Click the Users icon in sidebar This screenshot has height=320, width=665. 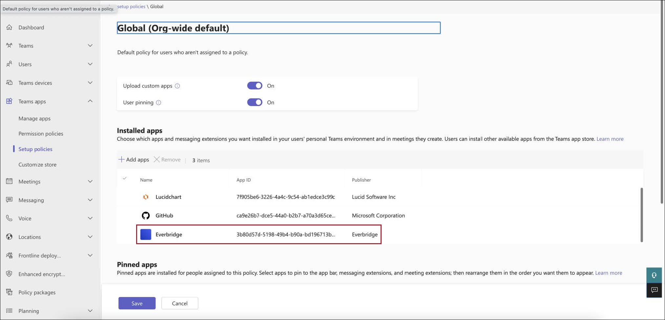[x=9, y=64]
